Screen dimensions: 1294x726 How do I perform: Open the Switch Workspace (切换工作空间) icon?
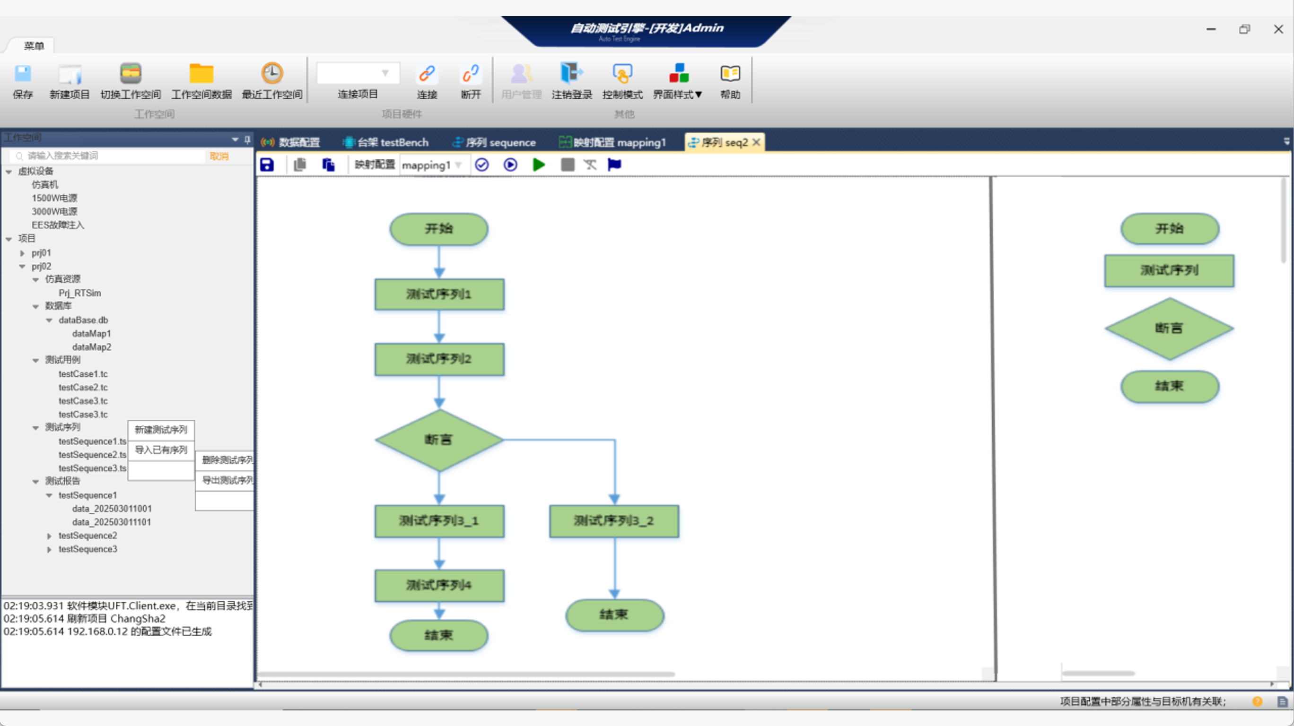click(131, 74)
